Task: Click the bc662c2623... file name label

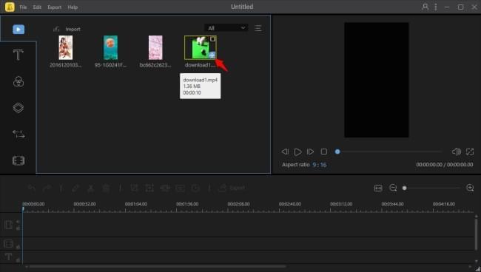Action: 155,65
